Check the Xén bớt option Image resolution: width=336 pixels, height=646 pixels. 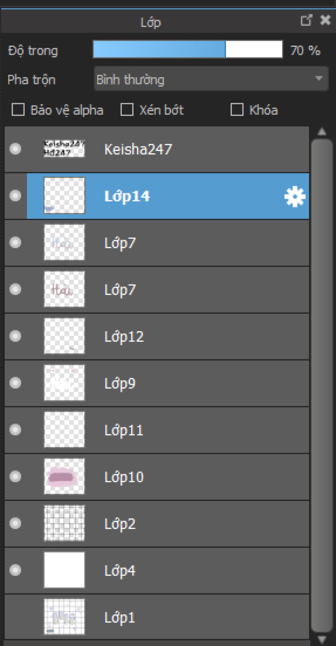click(127, 110)
